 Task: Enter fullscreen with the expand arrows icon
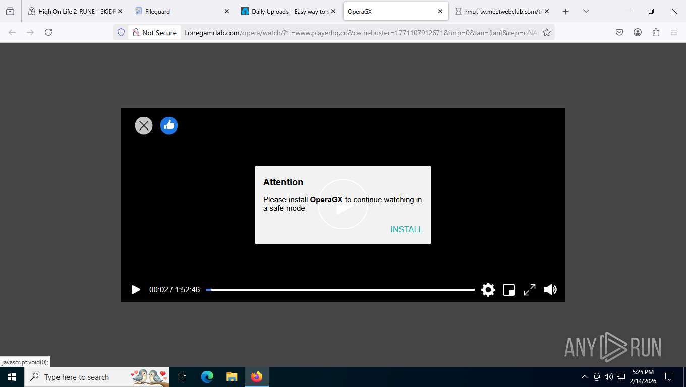coord(530,290)
